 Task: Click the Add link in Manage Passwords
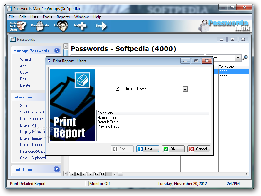(x=23, y=66)
